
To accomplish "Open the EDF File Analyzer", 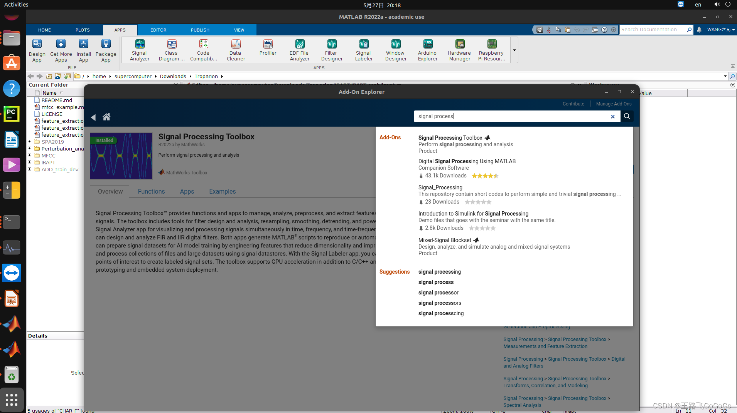I will click(x=299, y=50).
